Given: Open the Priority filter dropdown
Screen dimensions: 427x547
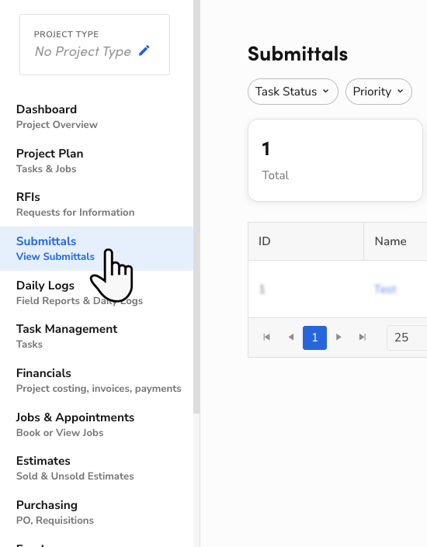Looking at the screenshot, I should click(x=378, y=92).
